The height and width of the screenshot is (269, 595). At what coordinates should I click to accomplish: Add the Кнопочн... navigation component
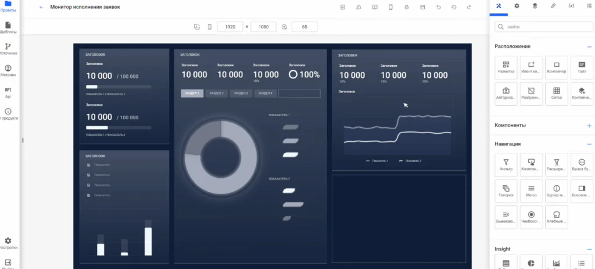point(531,165)
